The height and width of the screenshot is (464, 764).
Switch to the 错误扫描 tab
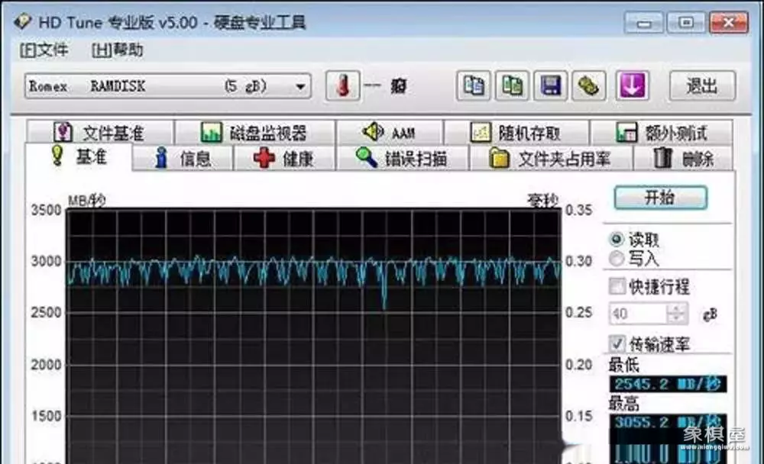pyautogui.click(x=403, y=158)
